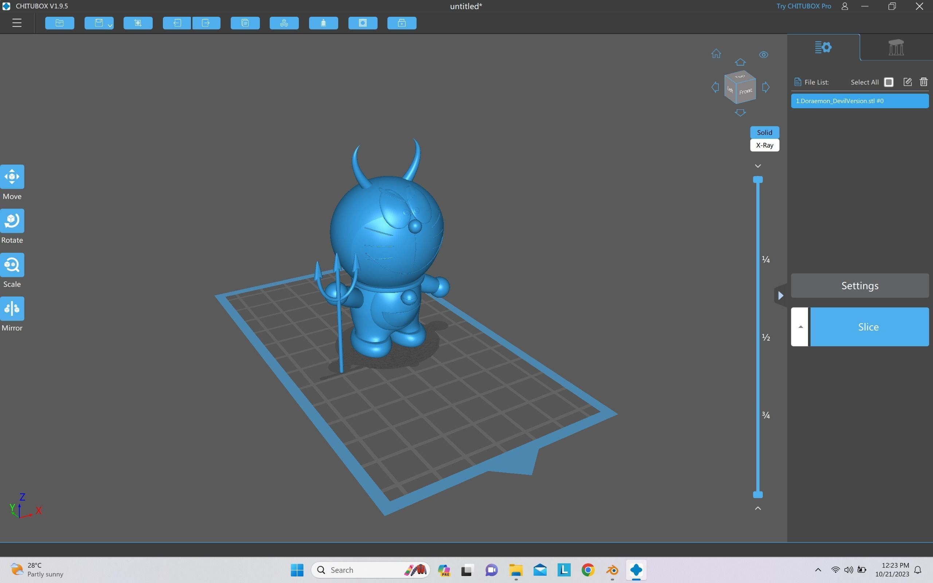Open the notifications bell icon
Viewport: 933px width, 583px height.
[918, 570]
